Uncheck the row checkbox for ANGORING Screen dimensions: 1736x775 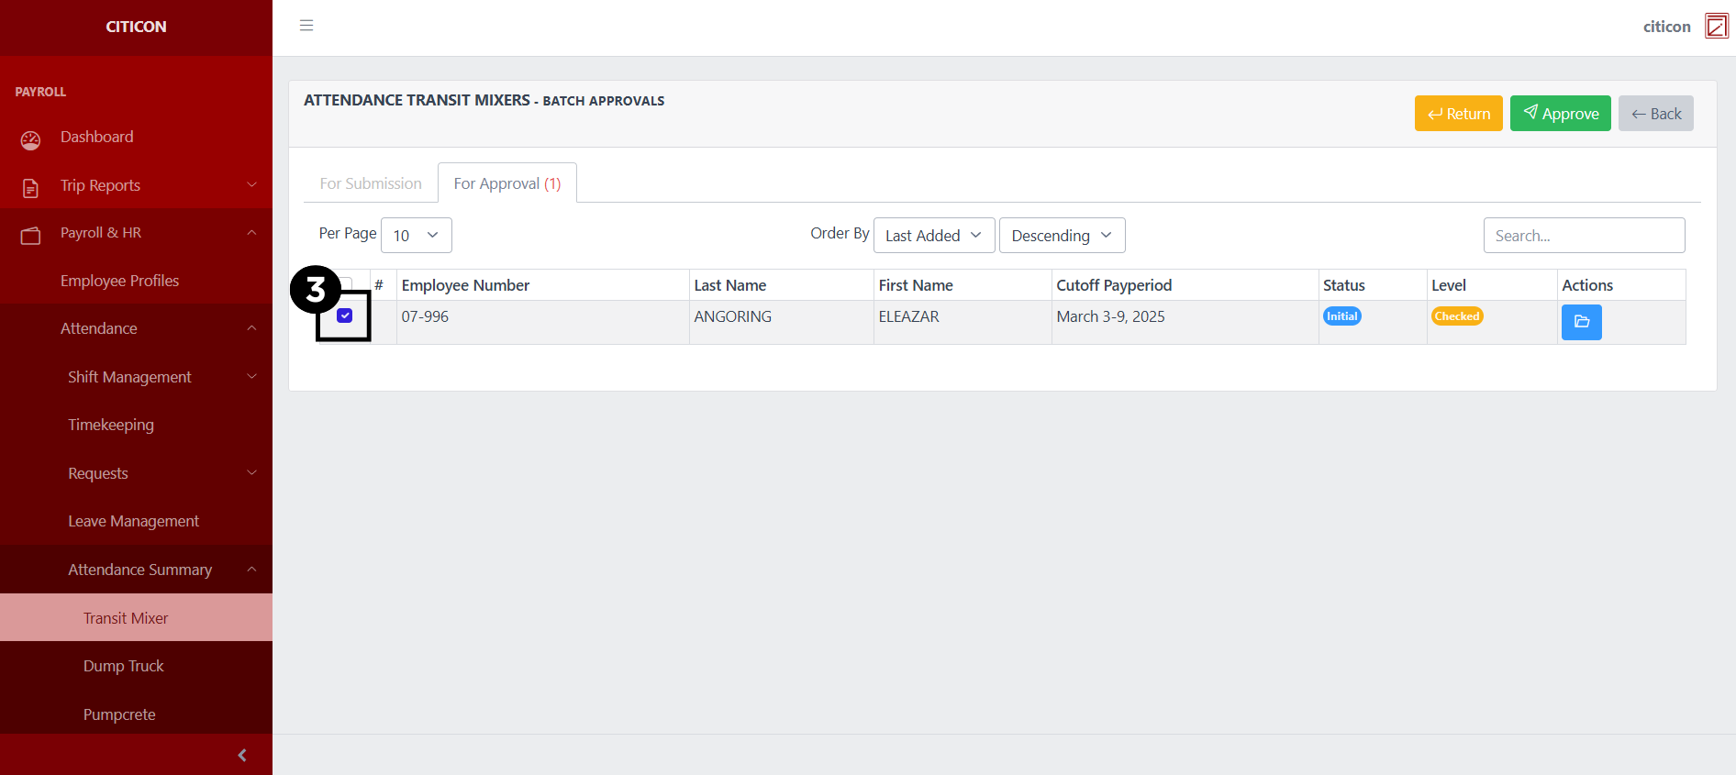(345, 316)
